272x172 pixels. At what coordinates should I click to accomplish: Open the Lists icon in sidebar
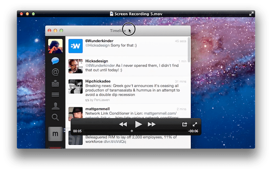pyautogui.click(x=55, y=95)
